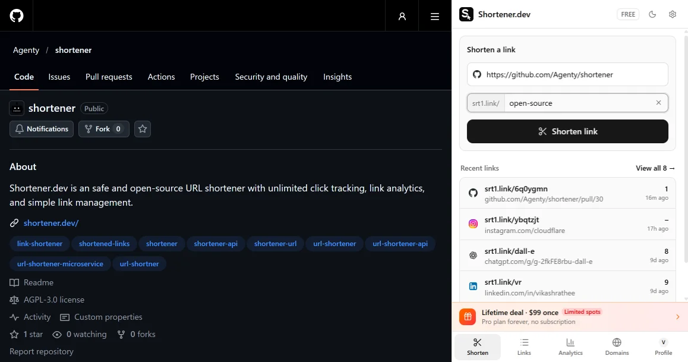The width and height of the screenshot is (688, 362).
Task: Fork the shortener repository
Action: point(104,129)
